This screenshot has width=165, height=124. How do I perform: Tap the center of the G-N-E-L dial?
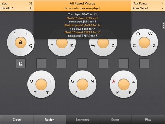coord(82,84)
